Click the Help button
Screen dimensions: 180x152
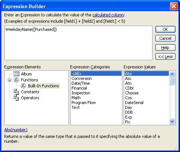(x=165, y=48)
